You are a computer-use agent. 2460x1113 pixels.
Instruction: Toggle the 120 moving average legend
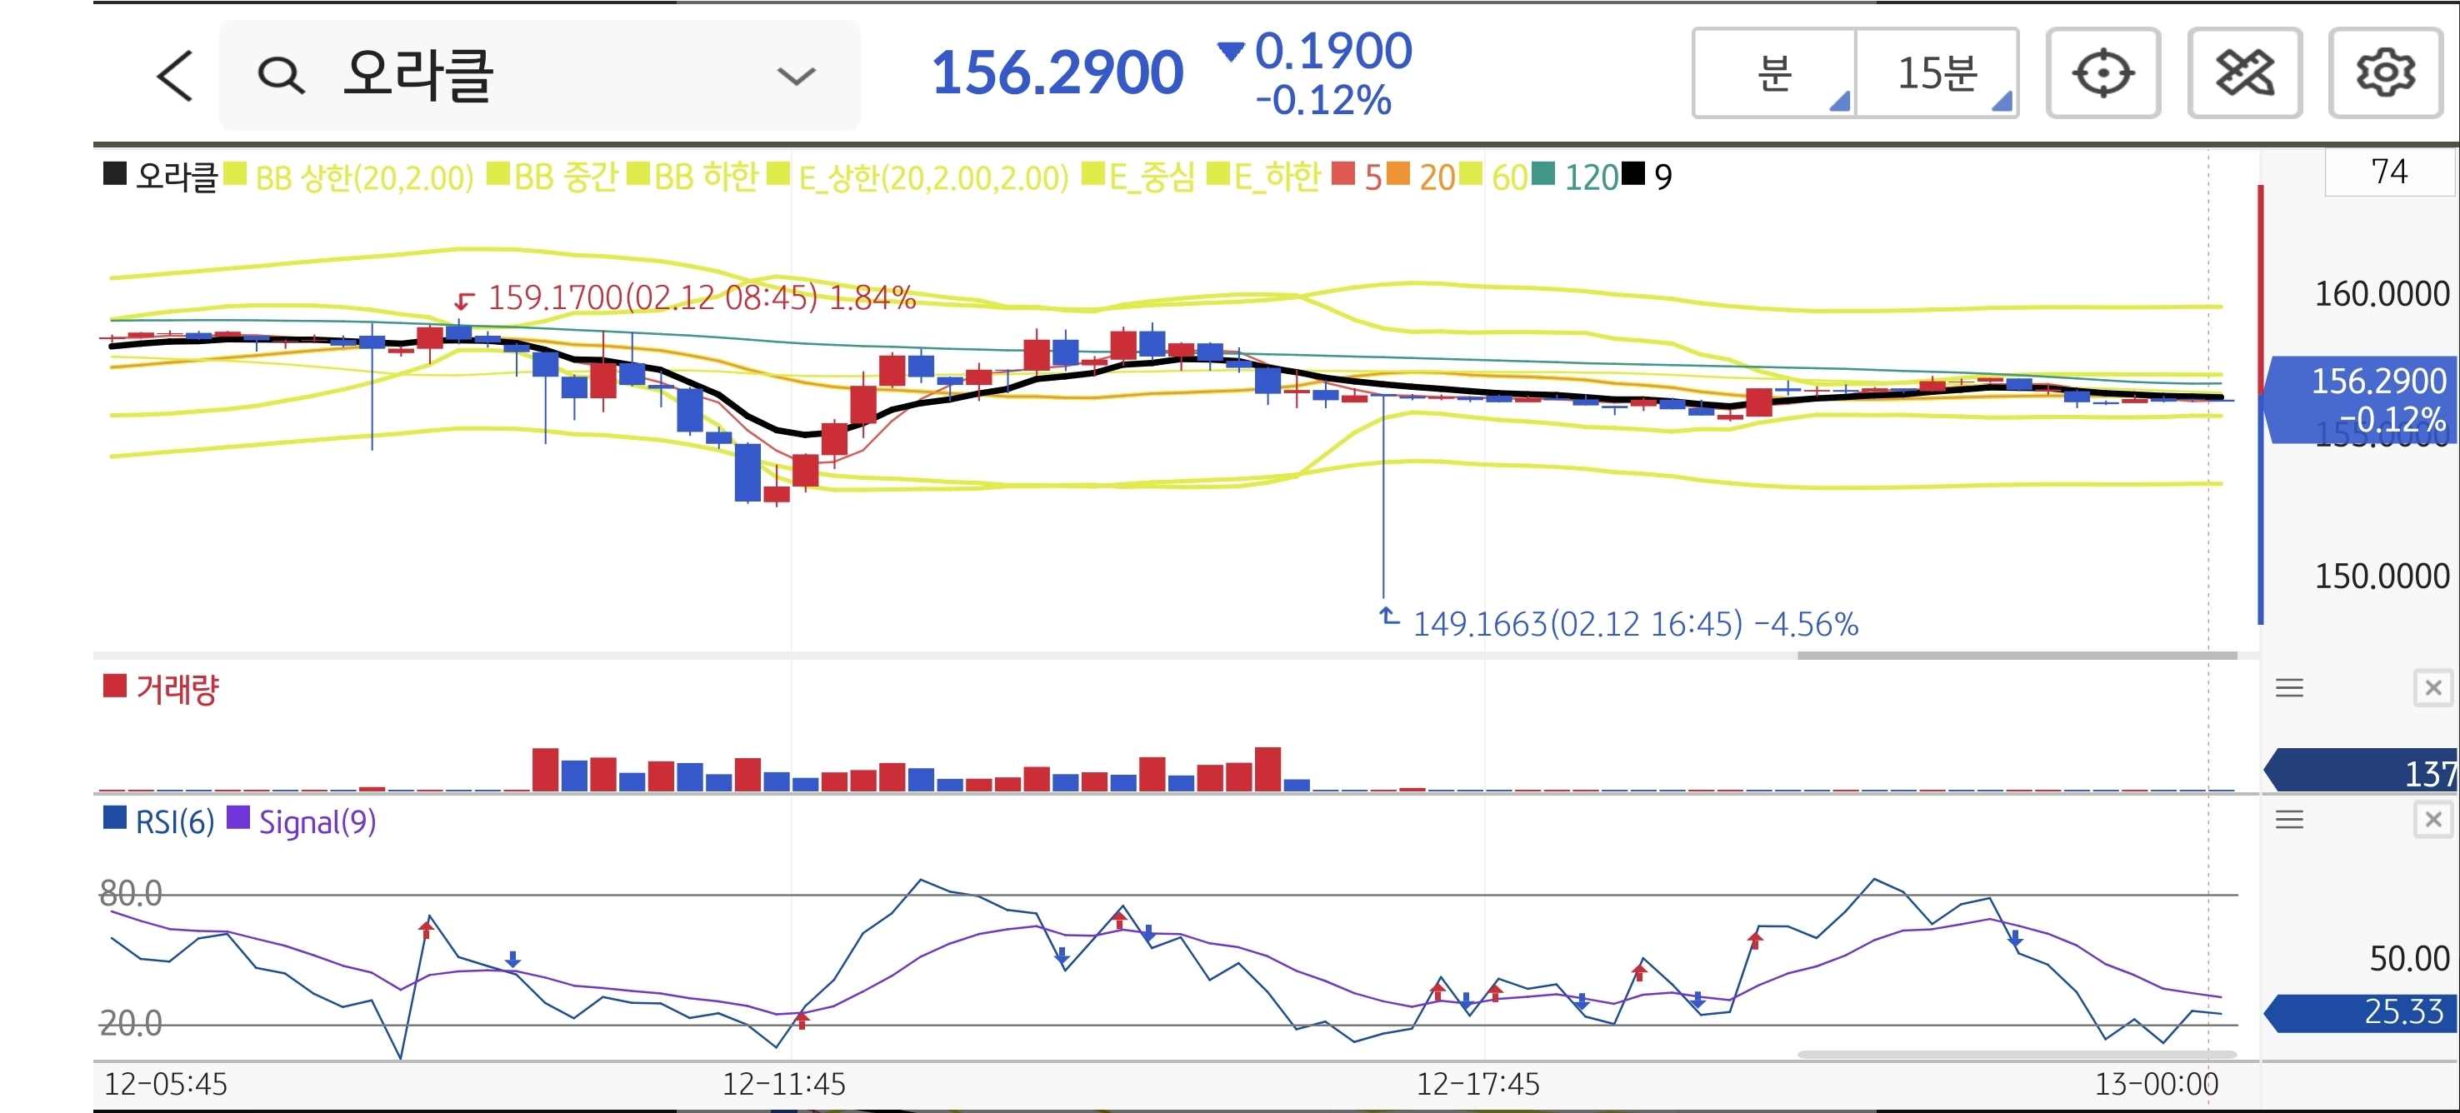point(1589,177)
